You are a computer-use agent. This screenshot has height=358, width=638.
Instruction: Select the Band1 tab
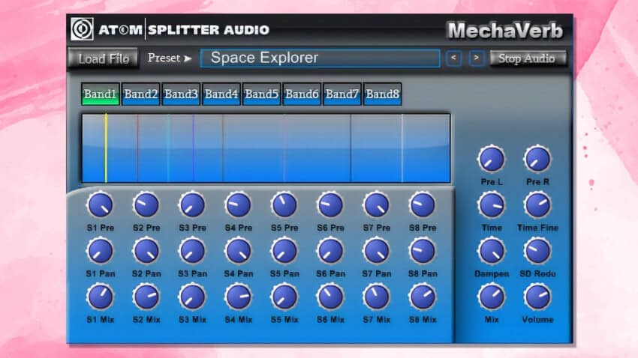click(x=100, y=94)
